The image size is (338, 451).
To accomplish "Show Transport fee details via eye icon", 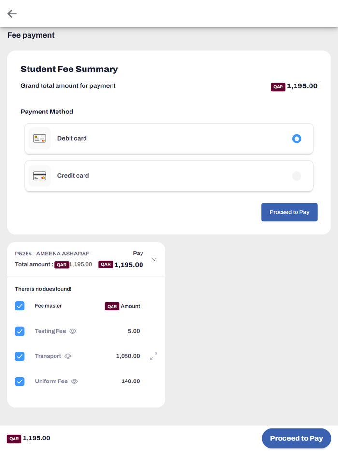I will [x=67, y=356].
